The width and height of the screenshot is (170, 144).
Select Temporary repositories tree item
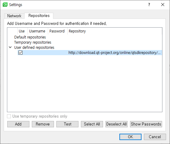(33, 42)
